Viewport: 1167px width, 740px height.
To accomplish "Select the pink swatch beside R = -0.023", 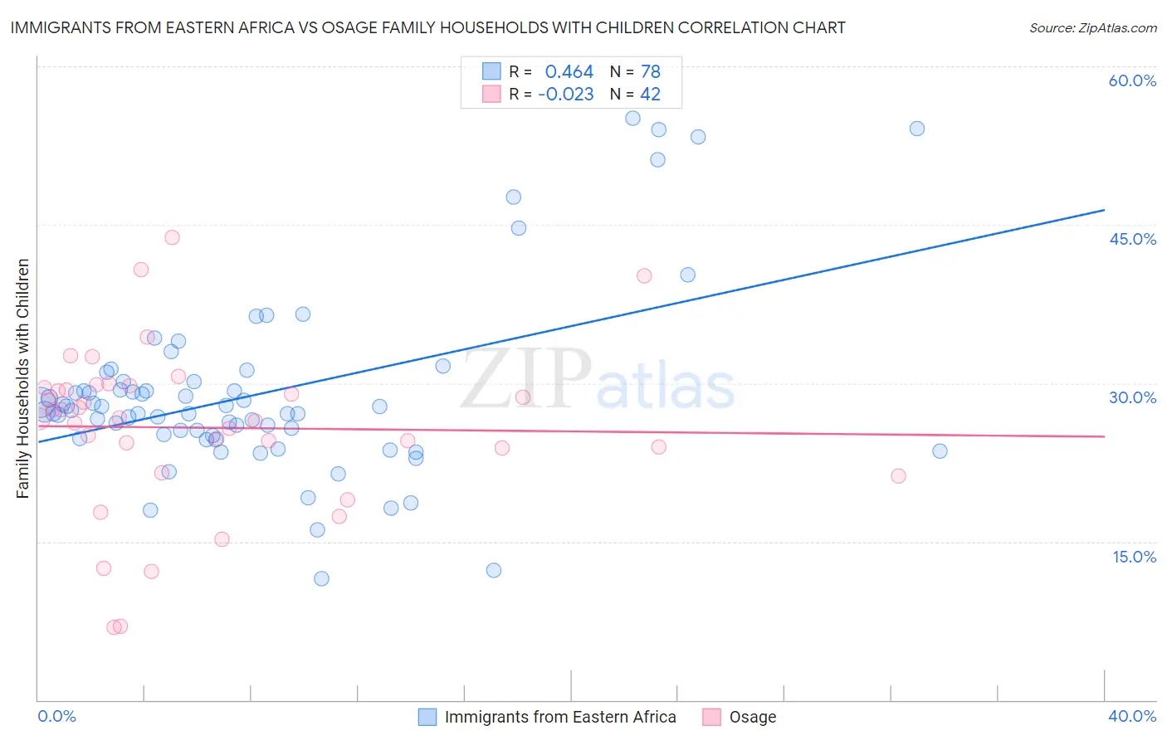I will click(x=491, y=94).
